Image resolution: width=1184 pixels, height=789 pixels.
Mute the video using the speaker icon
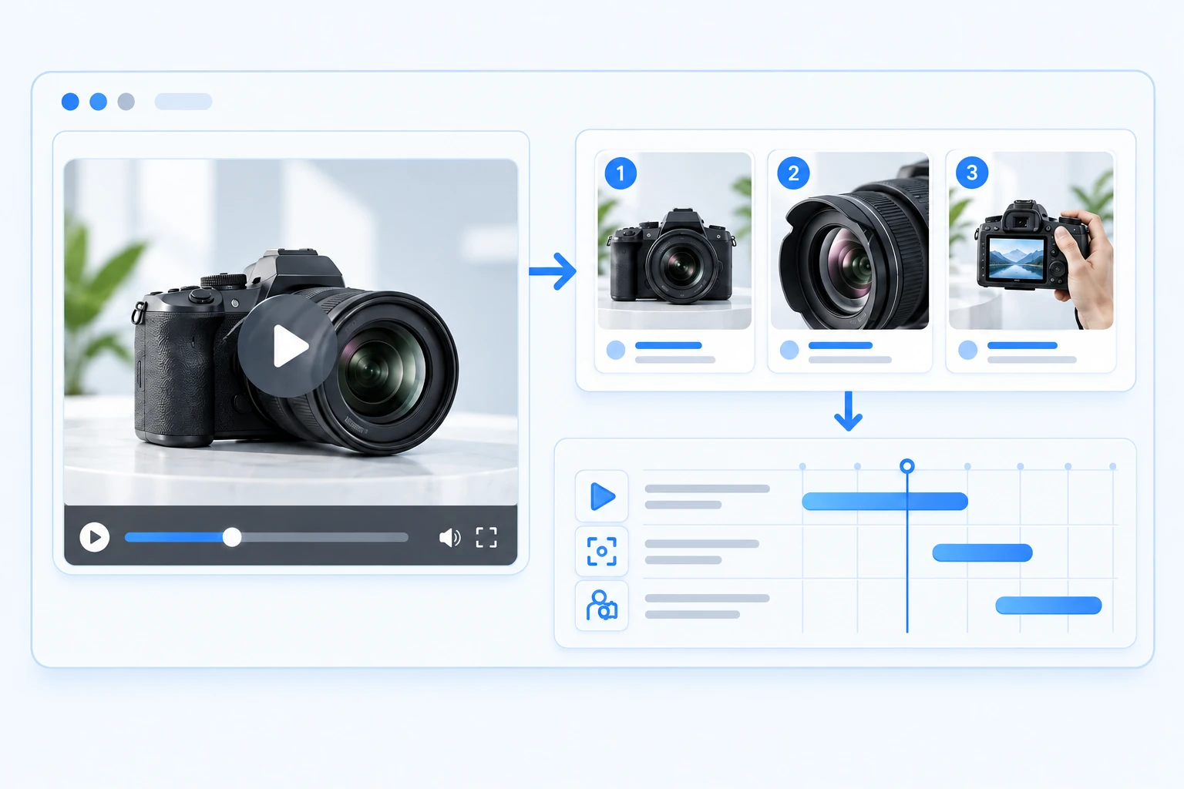click(x=449, y=537)
